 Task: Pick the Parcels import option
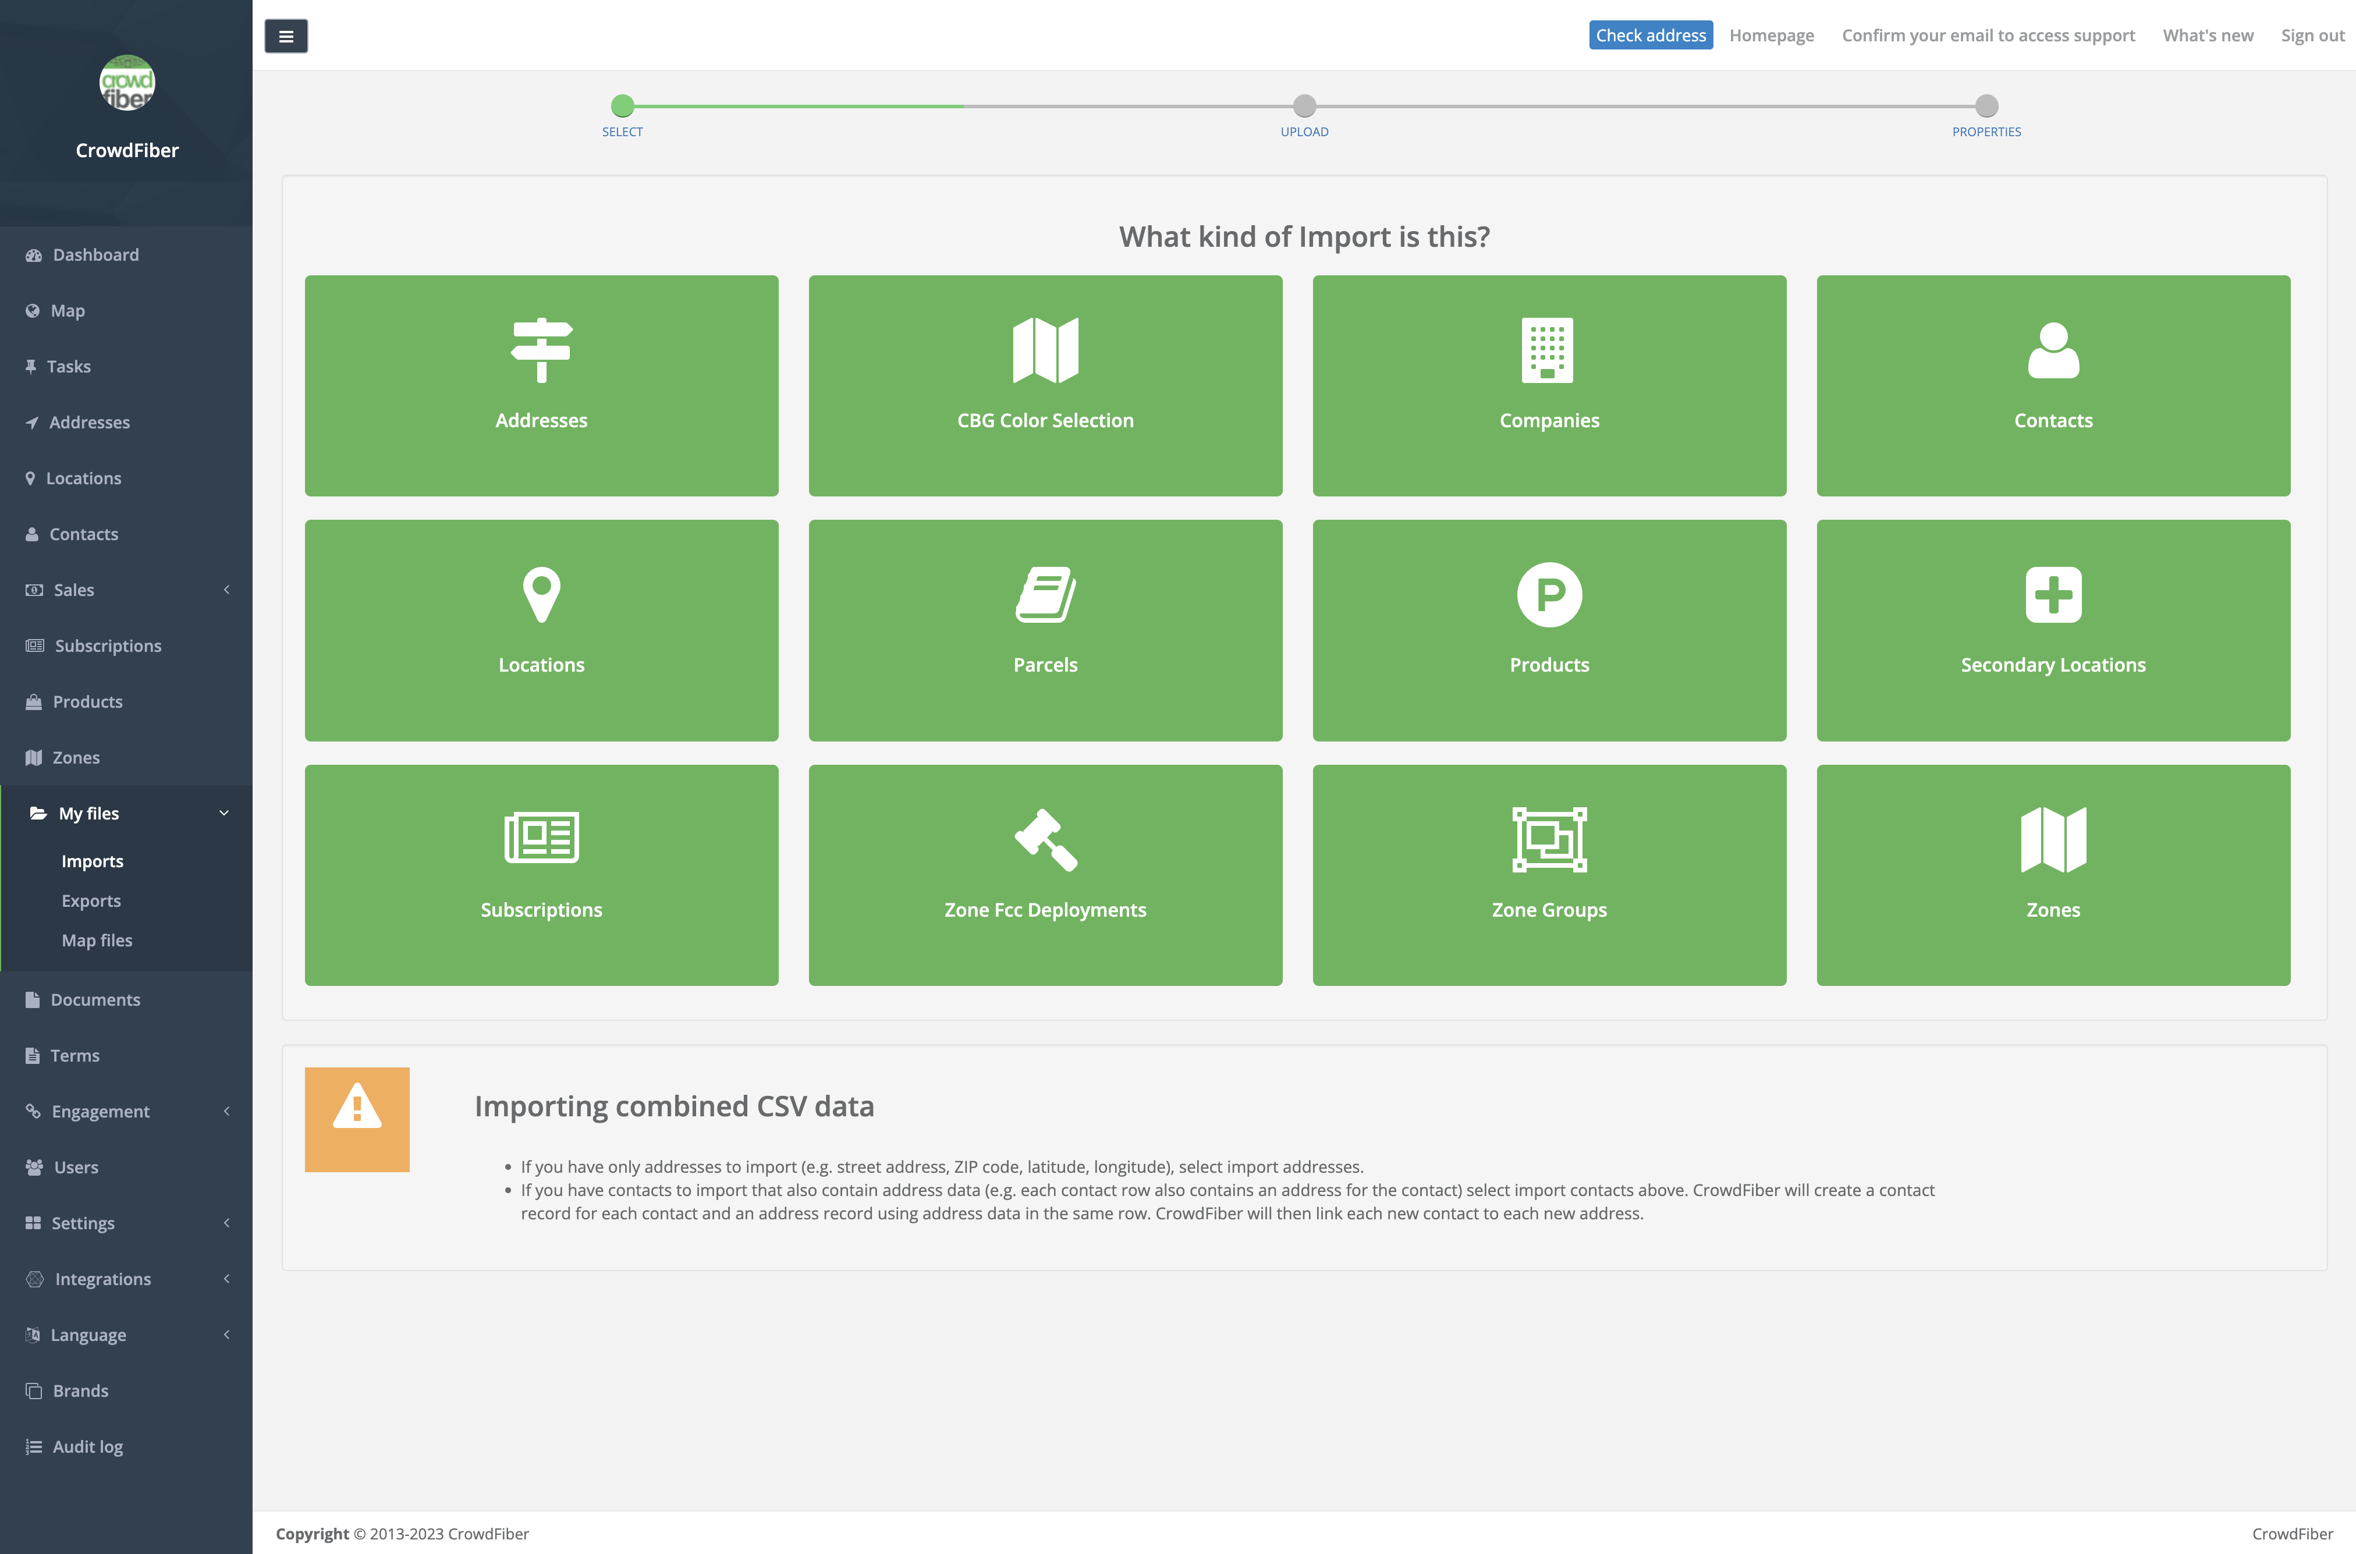pyautogui.click(x=1045, y=630)
